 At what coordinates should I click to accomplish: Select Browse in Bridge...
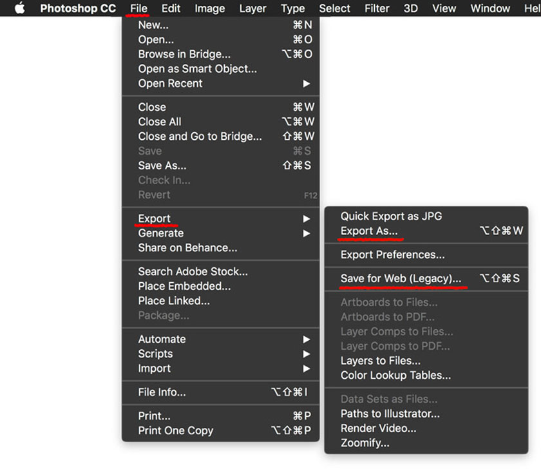(x=221, y=54)
